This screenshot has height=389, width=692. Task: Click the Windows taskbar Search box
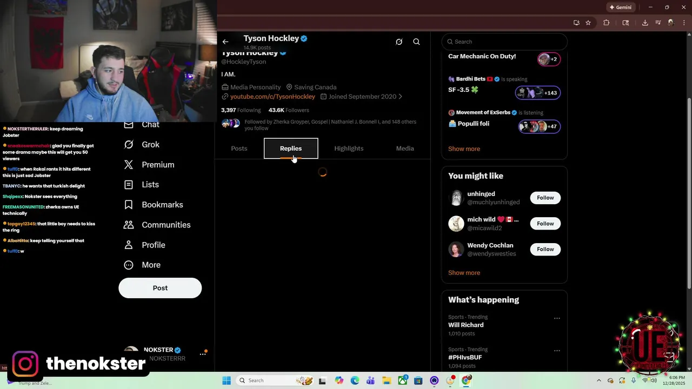[276, 380]
